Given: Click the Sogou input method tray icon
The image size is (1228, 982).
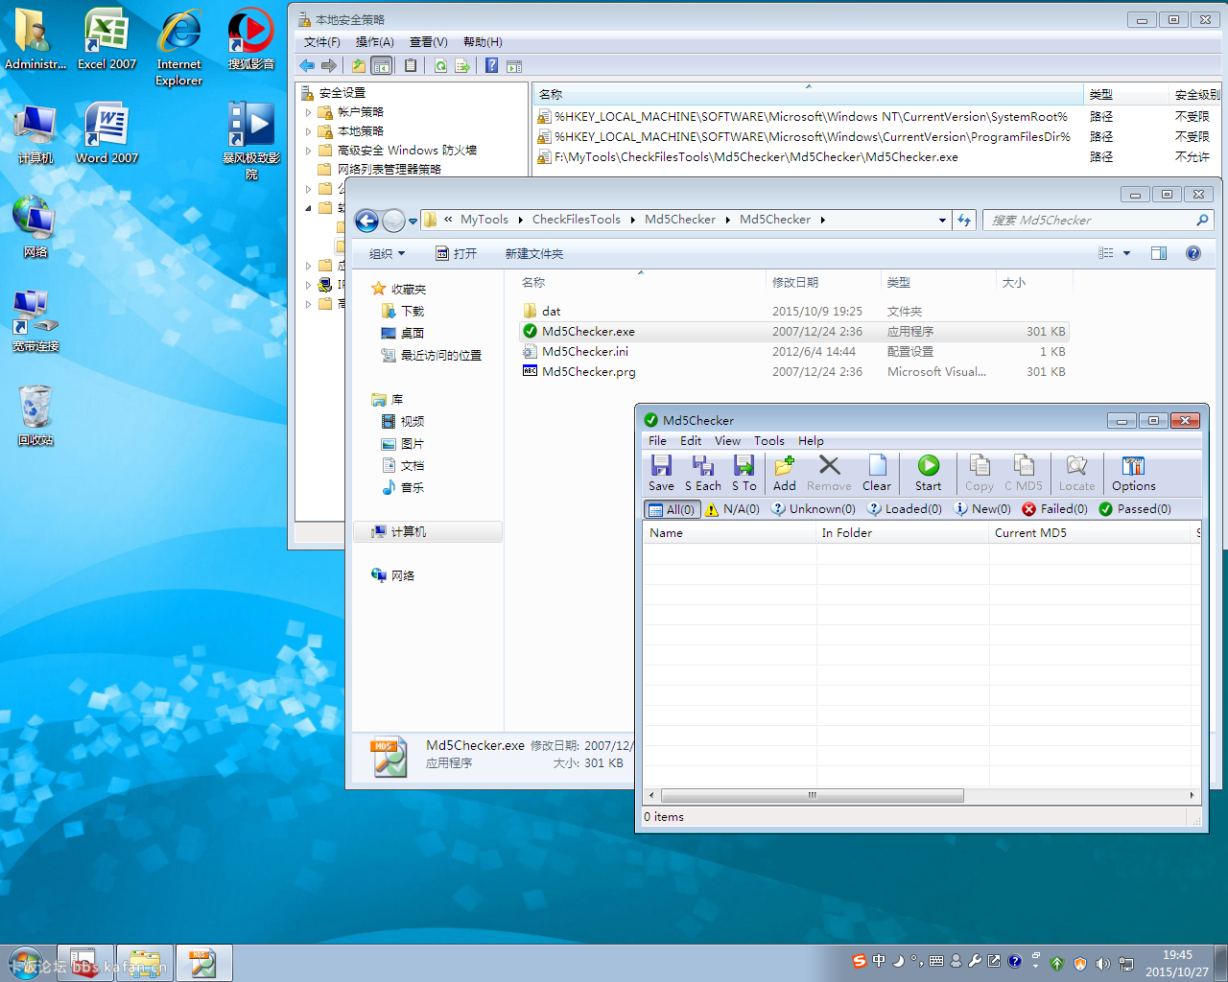Looking at the screenshot, I should point(860,961).
